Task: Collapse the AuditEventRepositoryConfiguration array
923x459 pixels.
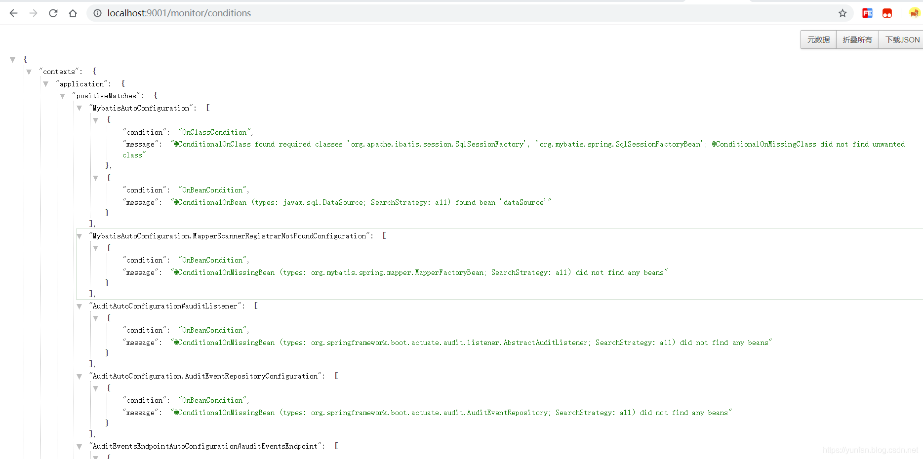Action: pos(79,377)
